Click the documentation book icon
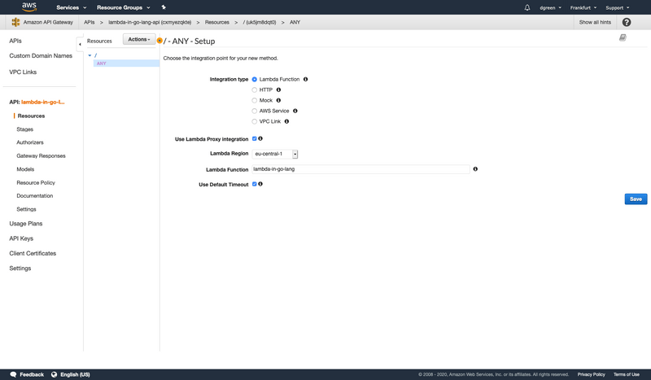This screenshot has height=380, width=651. pos(623,37)
